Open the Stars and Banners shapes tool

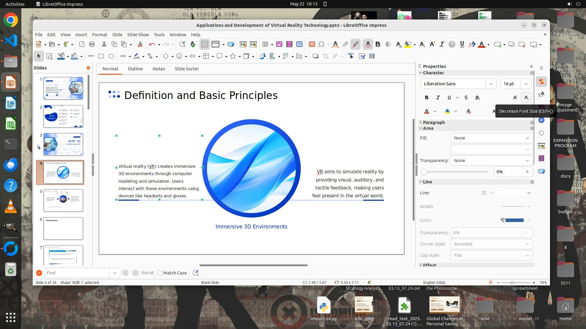tap(233, 56)
